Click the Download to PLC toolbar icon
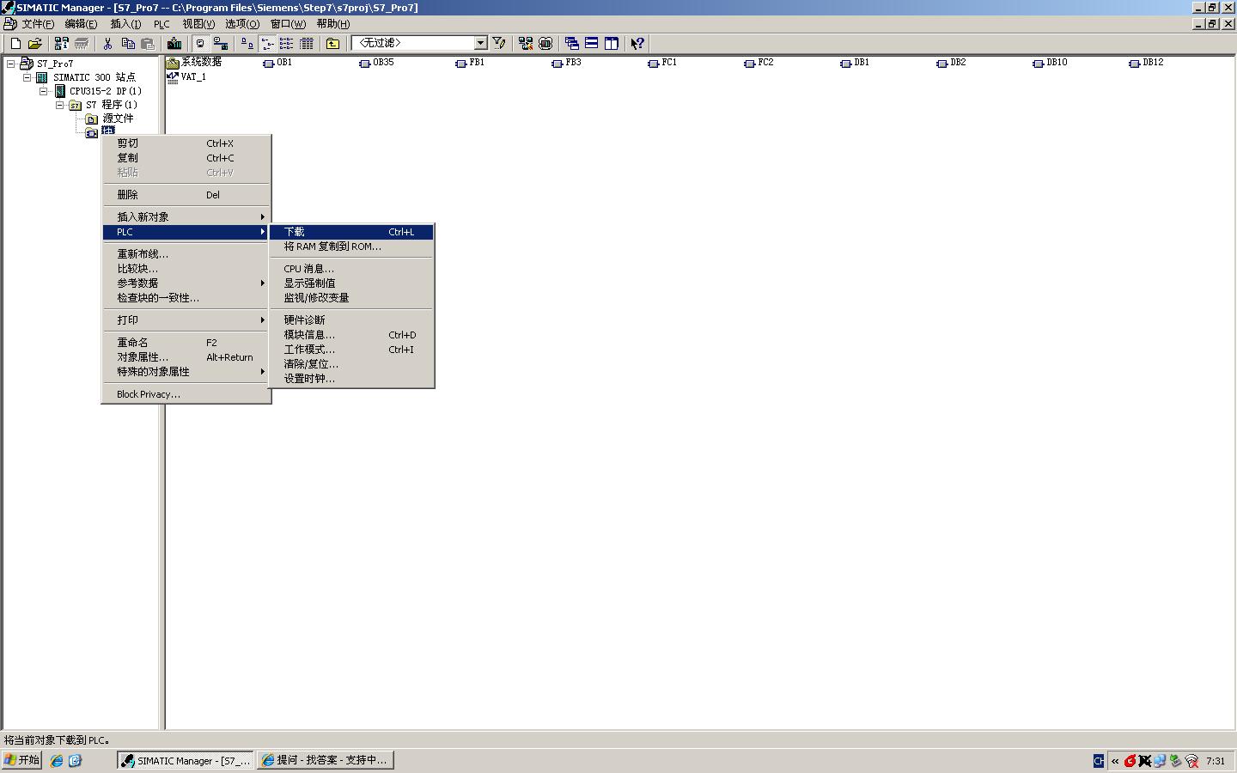Screen dimensions: 1237x773 tap(174, 43)
